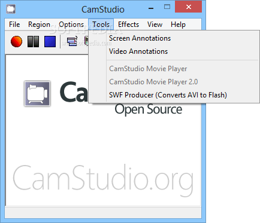Select the CamStudio Movie Player entry
The image size is (260, 223).
coord(174,69)
